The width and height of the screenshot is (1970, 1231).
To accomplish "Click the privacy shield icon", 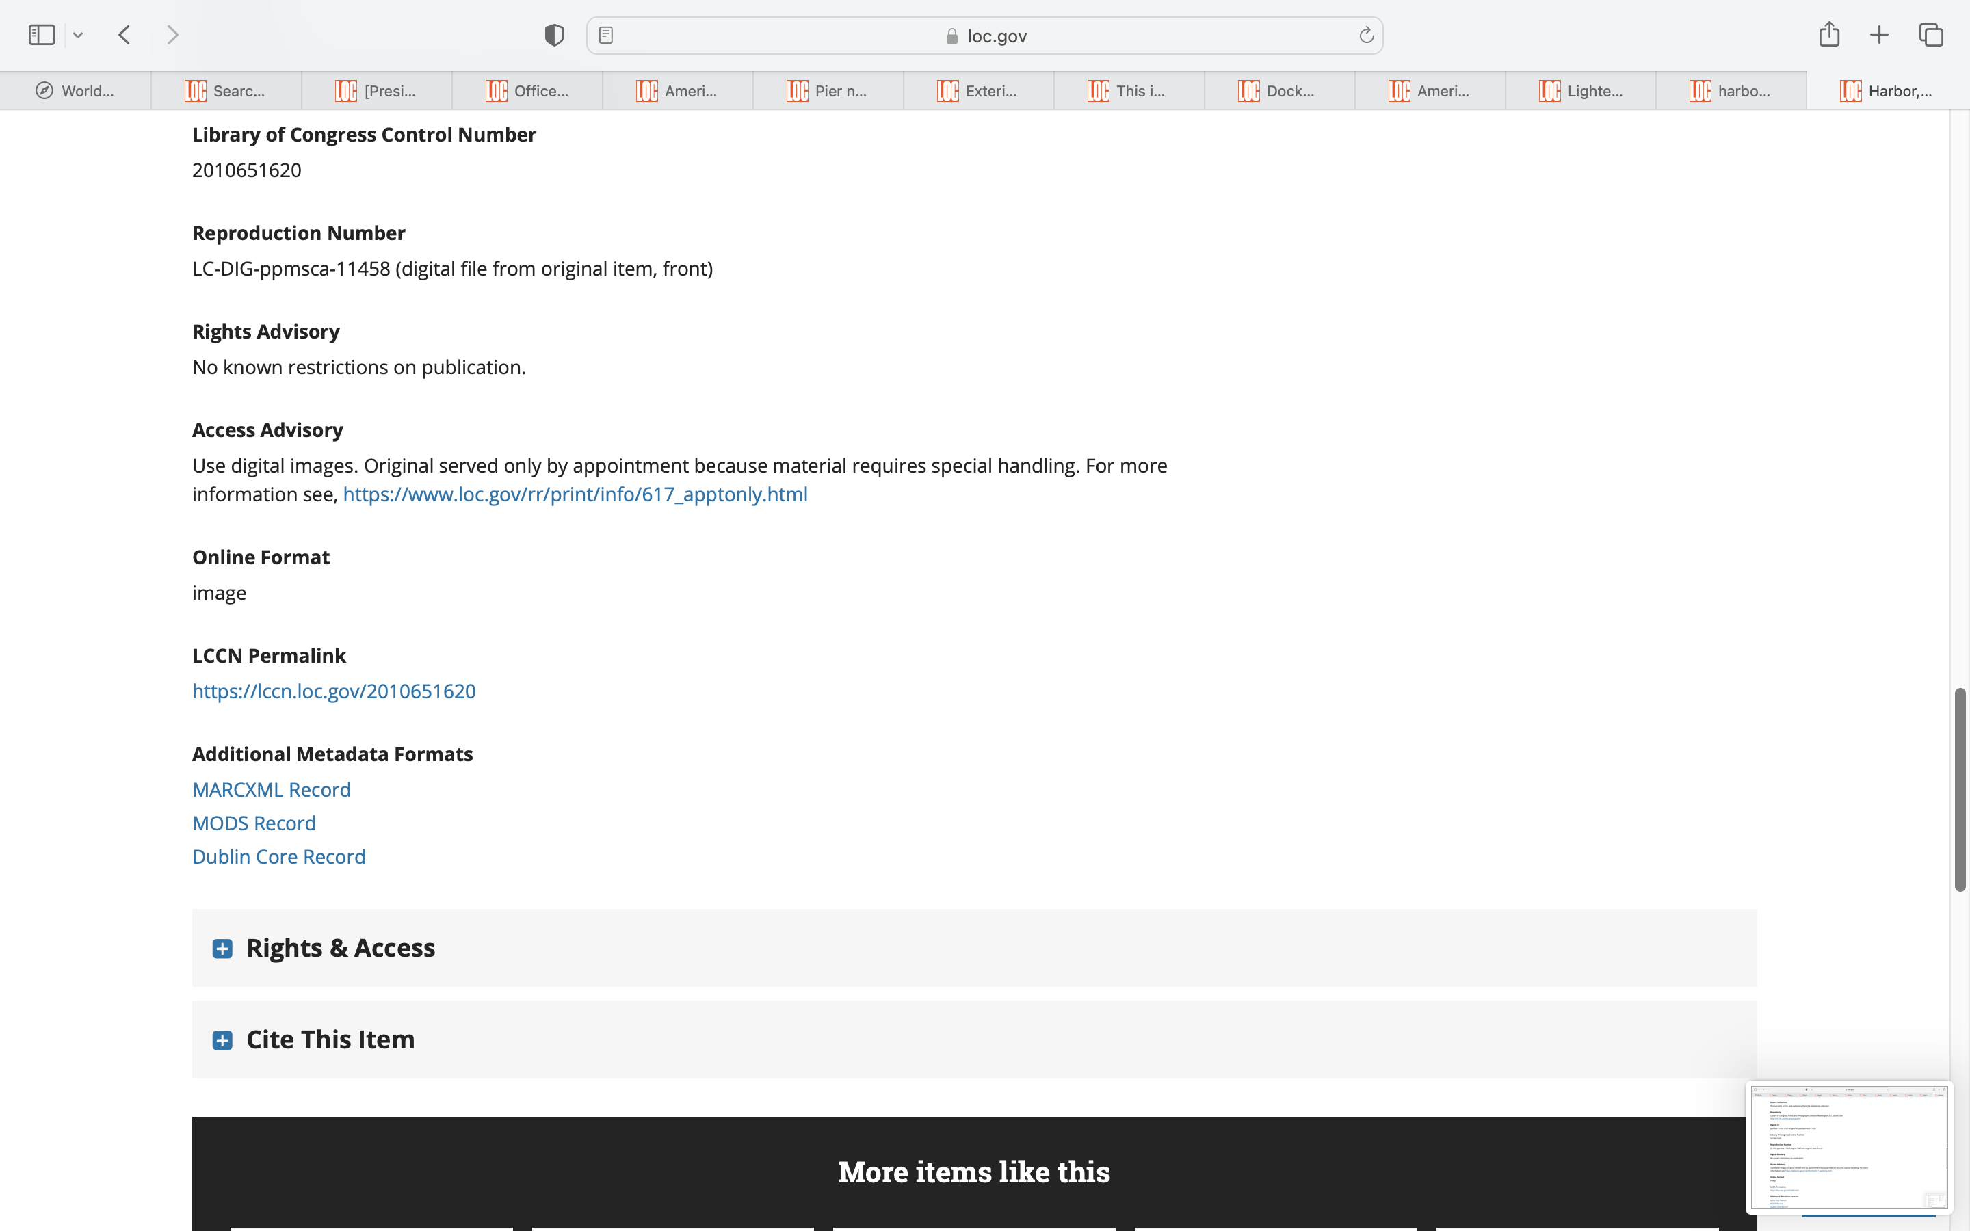I will 554,35.
